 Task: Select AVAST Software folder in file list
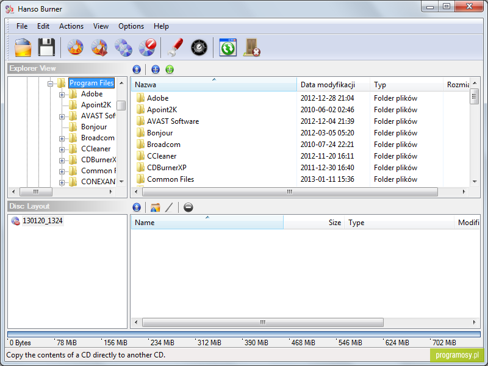tap(173, 121)
